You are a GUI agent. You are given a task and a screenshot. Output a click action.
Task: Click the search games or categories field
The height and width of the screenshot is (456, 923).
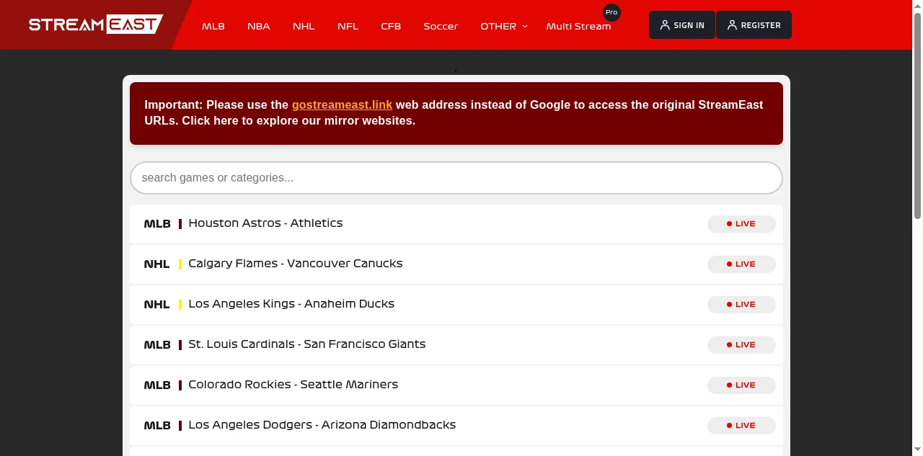[x=456, y=178]
